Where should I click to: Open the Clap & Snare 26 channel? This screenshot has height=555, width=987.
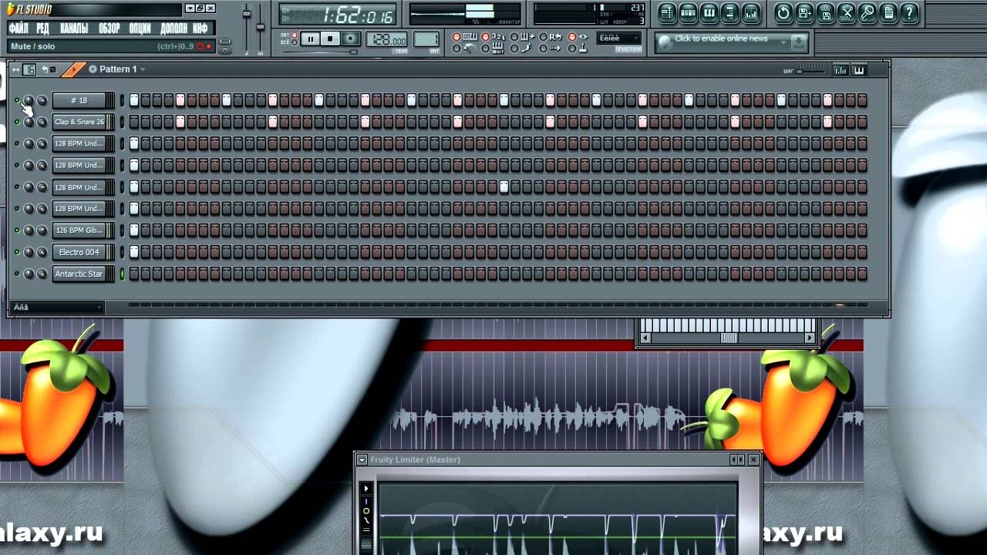point(79,122)
